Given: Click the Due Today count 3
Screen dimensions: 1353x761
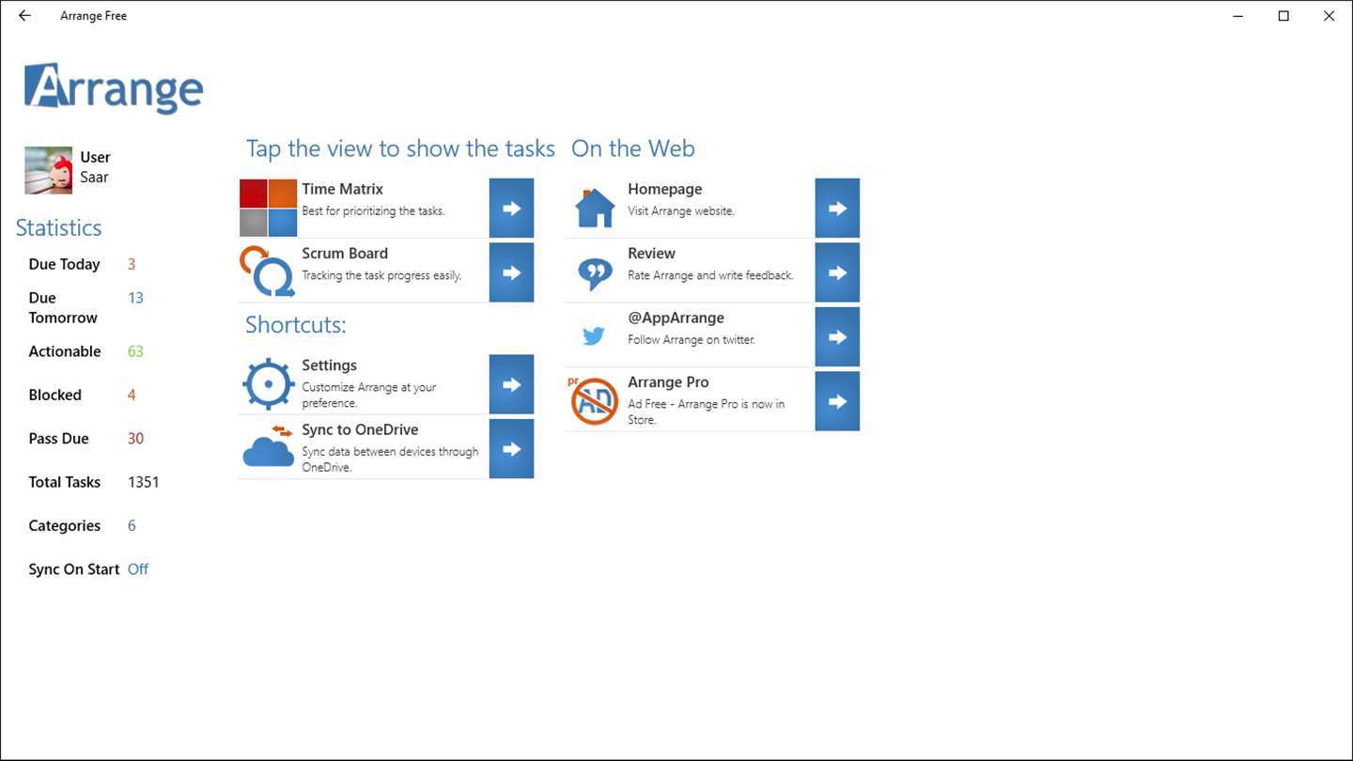Looking at the screenshot, I should coord(132,264).
